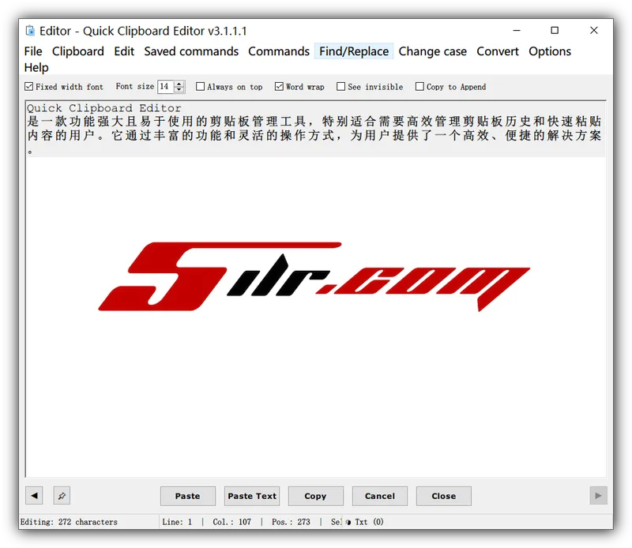This screenshot has height=548, width=632.
Task: Click the Close button at bottom
Action: [x=443, y=496]
